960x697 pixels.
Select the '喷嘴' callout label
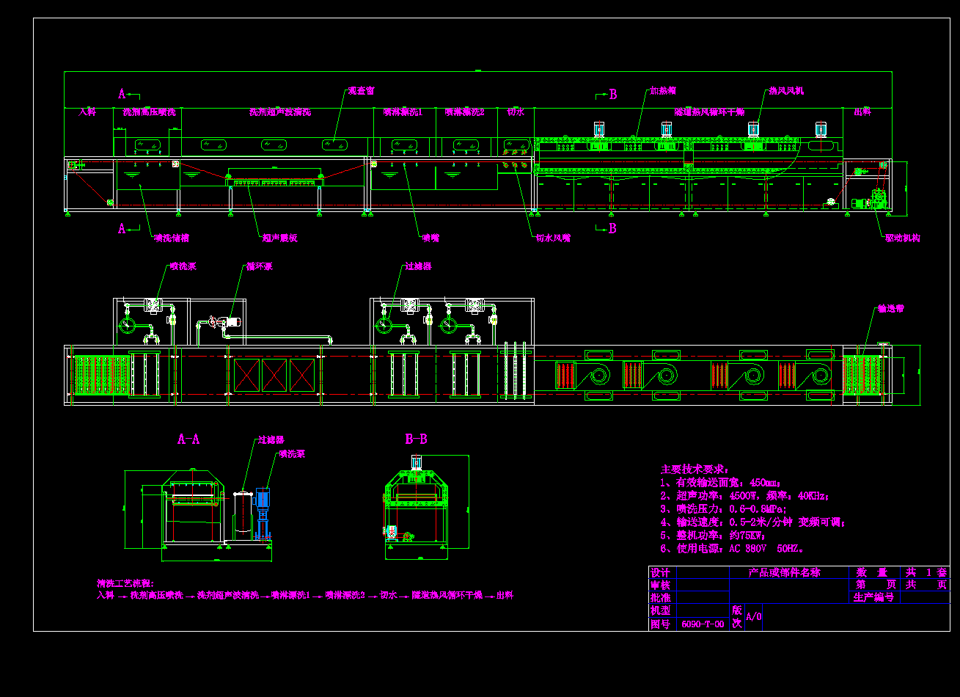point(430,238)
